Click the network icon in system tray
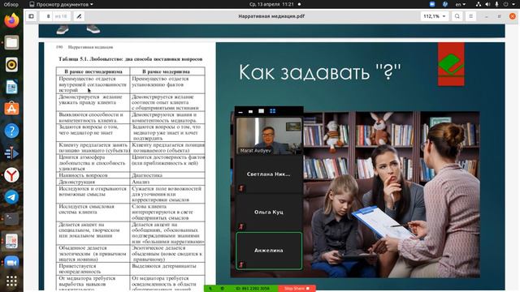Screen dimensions: 520x292 (x=479, y=4)
